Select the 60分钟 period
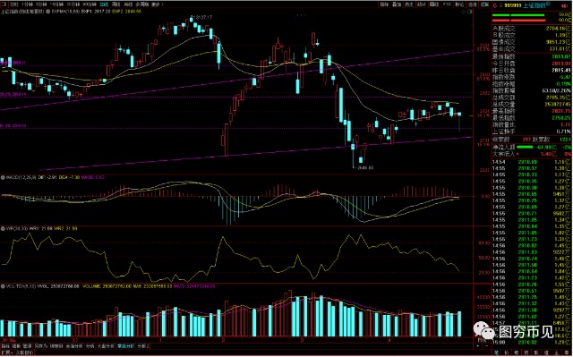Viewport: 573px width, 357px height. pyautogui.click(x=90, y=4)
